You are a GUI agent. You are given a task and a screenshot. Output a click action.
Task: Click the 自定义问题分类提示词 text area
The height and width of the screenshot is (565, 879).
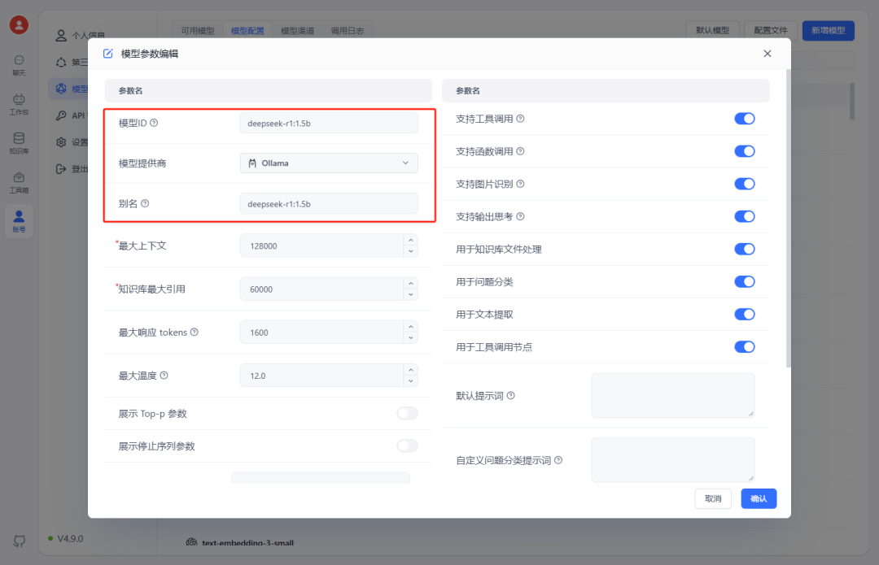(x=673, y=460)
